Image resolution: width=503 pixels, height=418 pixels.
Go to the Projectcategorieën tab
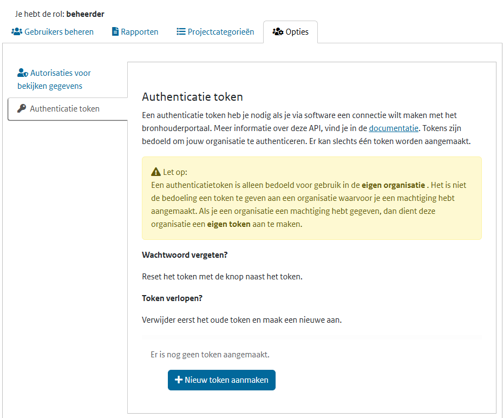click(x=220, y=32)
